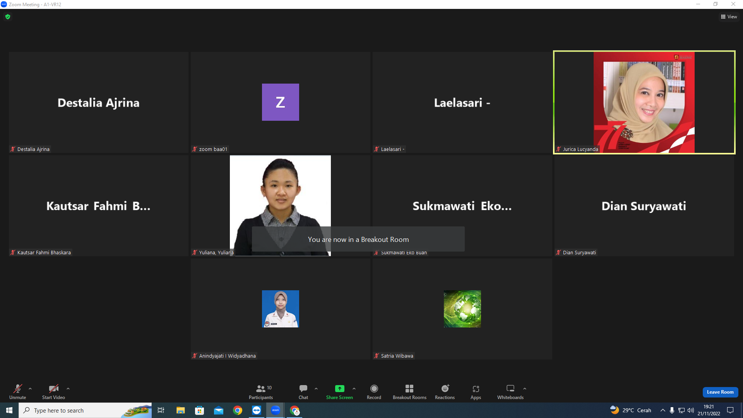The height and width of the screenshot is (418, 743).
Task: Open Zoom Apps
Action: click(x=476, y=392)
